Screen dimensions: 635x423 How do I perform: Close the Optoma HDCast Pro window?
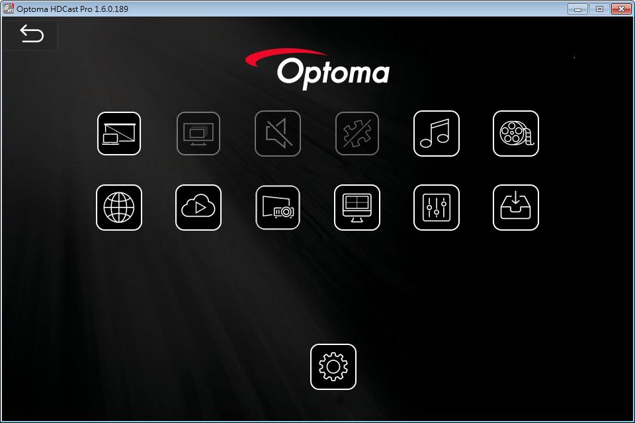621,9
